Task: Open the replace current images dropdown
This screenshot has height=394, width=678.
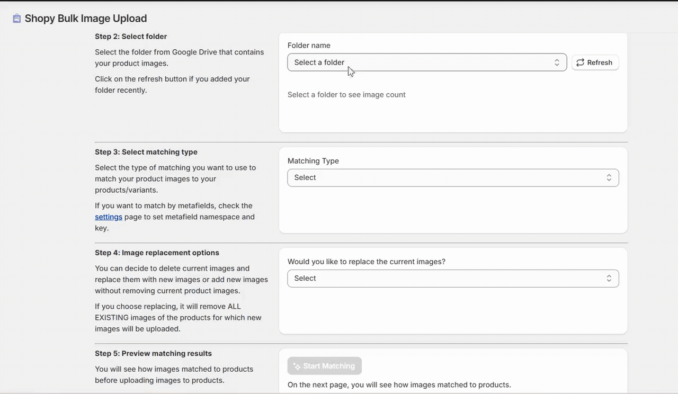Action: tap(452, 279)
